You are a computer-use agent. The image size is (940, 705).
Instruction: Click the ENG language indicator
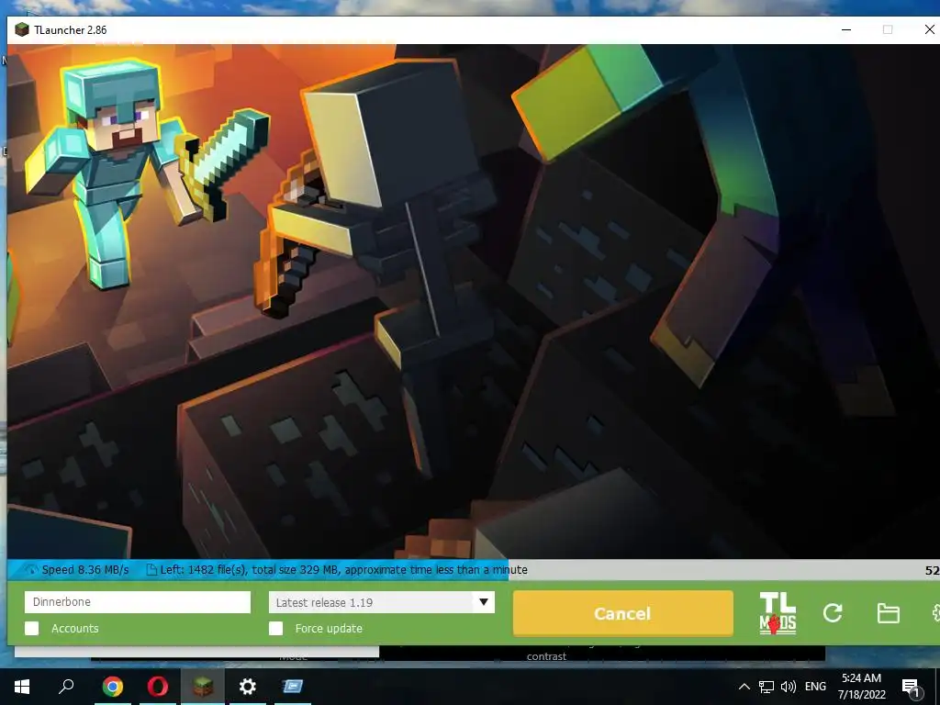815,687
